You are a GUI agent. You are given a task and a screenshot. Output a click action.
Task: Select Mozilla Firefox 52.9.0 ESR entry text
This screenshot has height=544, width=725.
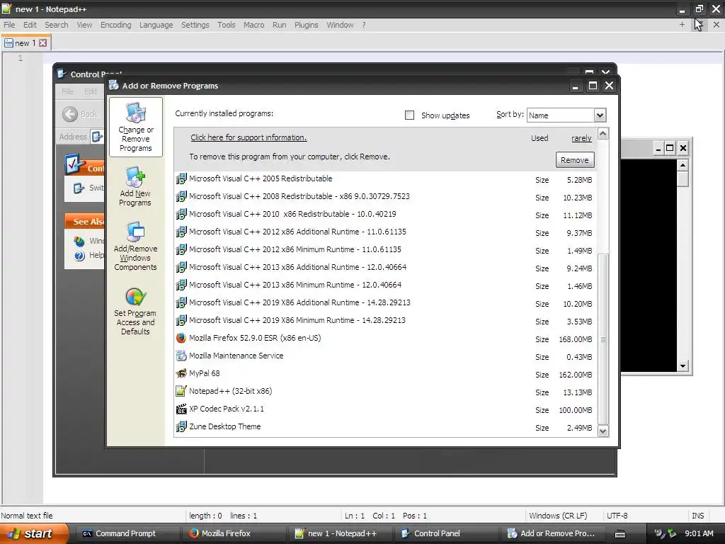point(255,338)
